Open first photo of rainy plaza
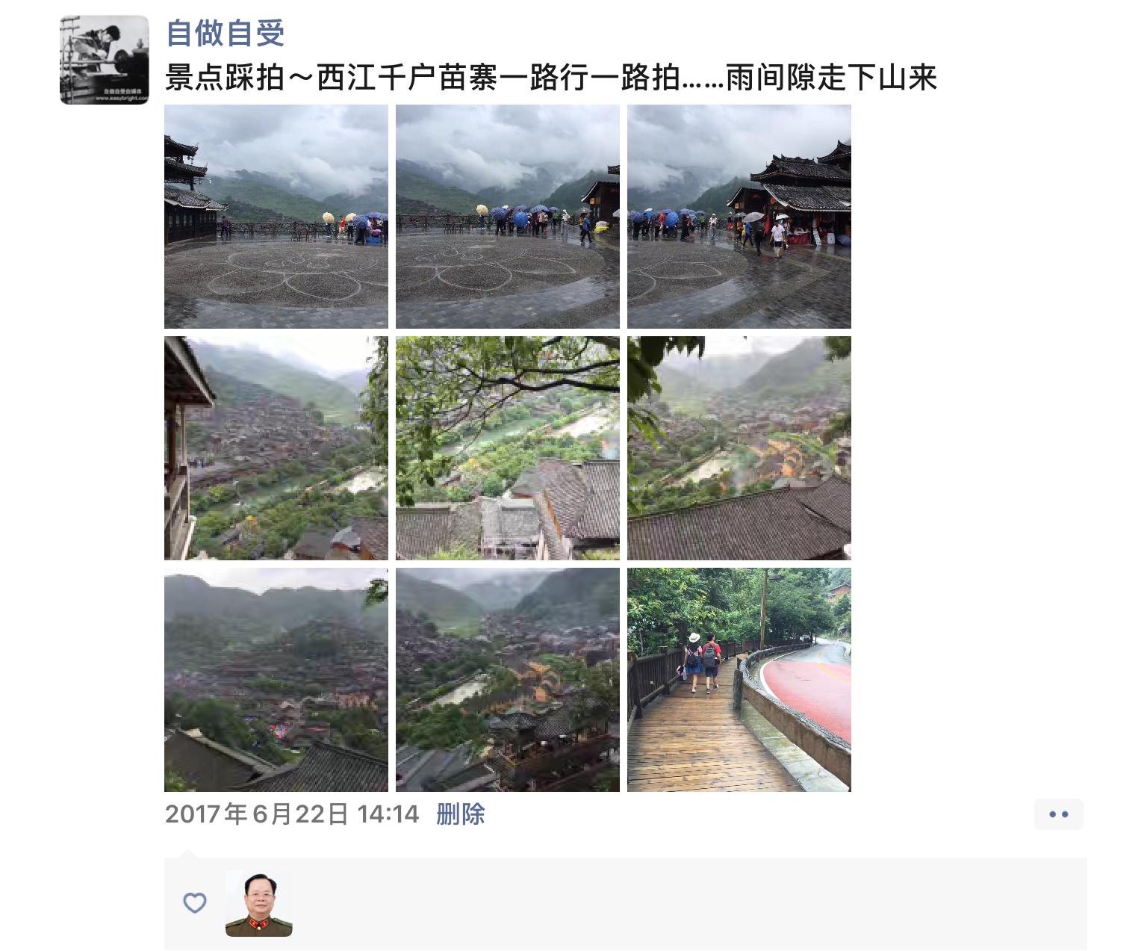Viewport: 1147px width, 951px height. point(276,217)
